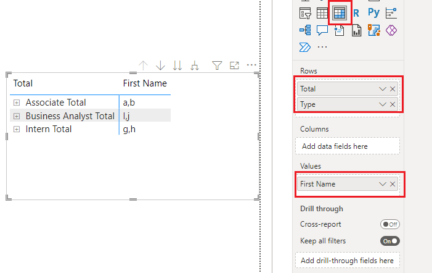Select the Table visual icon
The image size is (432, 273).
322,13
